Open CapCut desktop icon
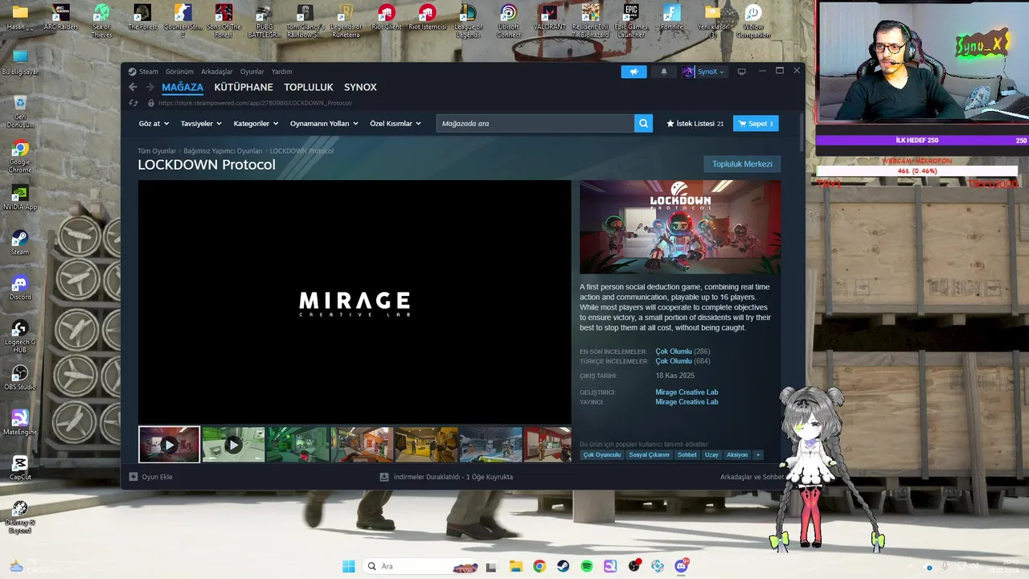 coord(20,469)
